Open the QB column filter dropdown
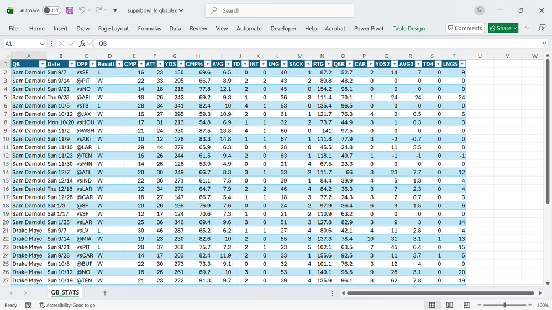552x310 pixels. point(42,64)
